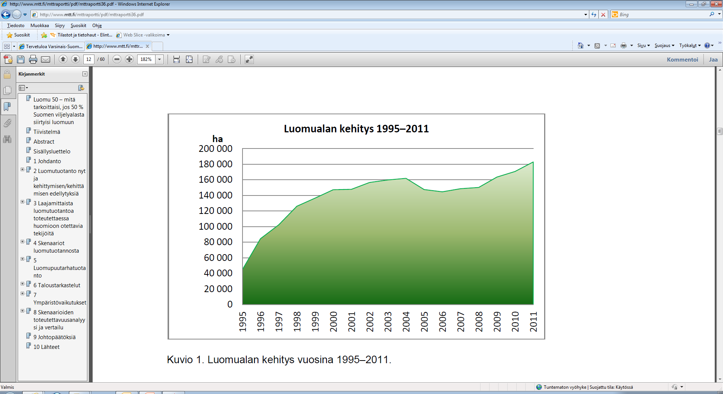Screen dimensions: 723x394
Task: Open the Abstract bookmark
Action: (x=44, y=142)
